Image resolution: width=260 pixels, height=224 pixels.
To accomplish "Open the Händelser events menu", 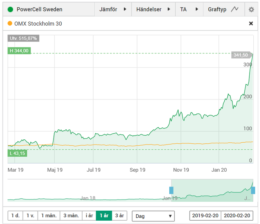I will pos(153,9).
